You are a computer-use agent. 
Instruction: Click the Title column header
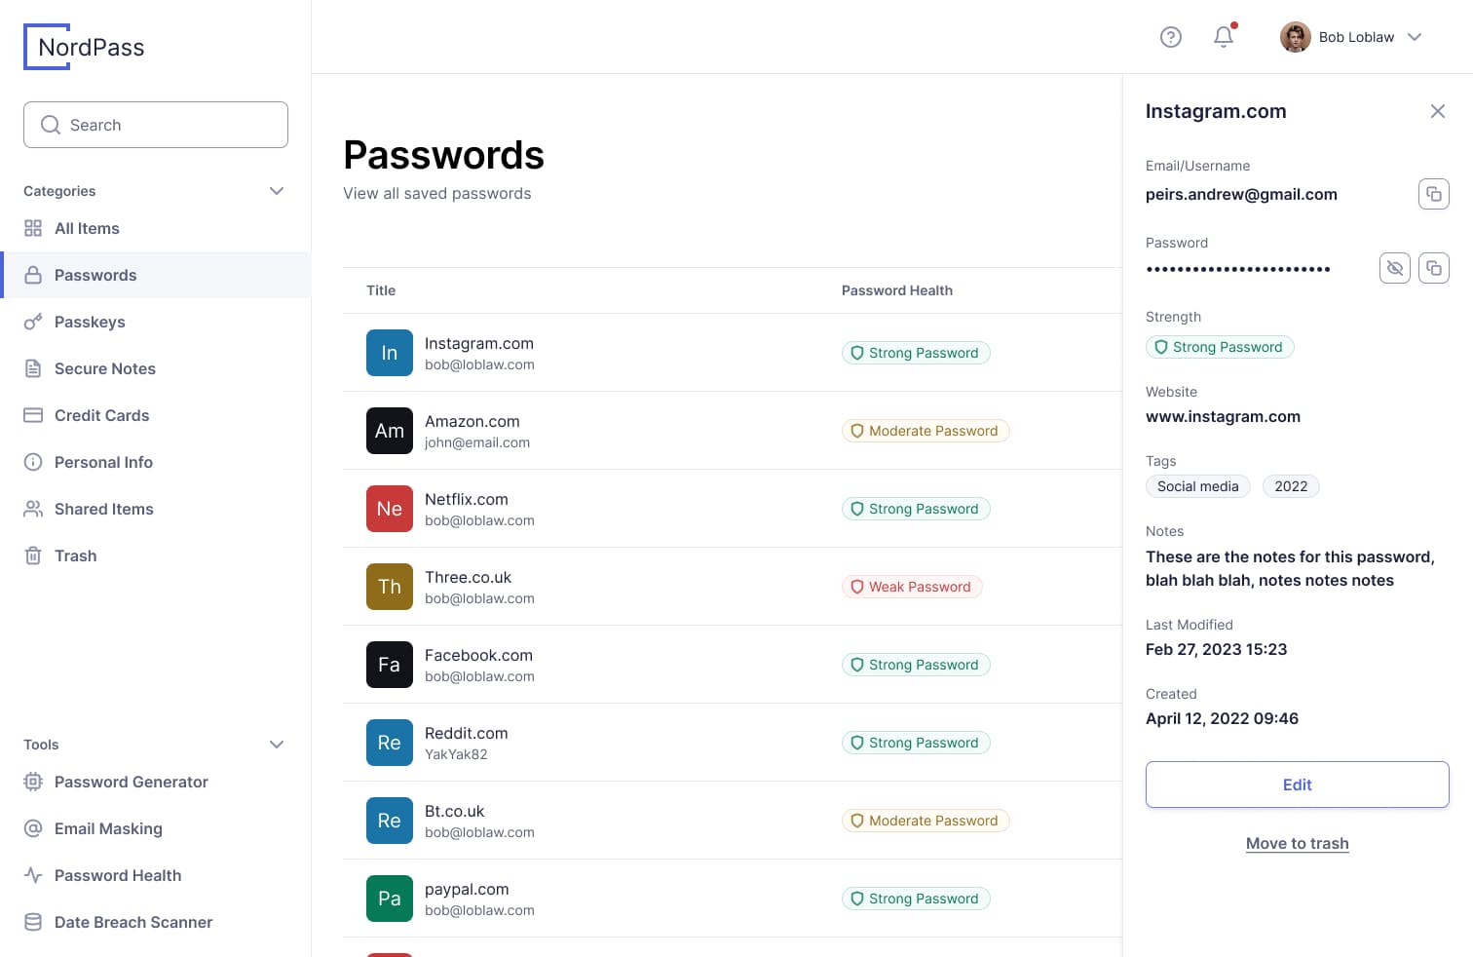pyautogui.click(x=381, y=290)
